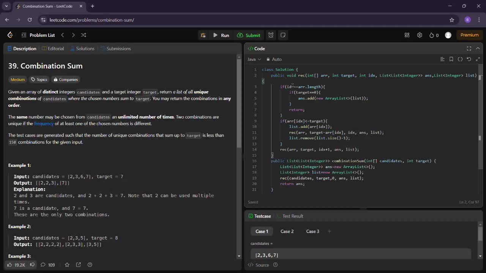Go to previous problem arrow
The image size is (486, 273).
62,35
